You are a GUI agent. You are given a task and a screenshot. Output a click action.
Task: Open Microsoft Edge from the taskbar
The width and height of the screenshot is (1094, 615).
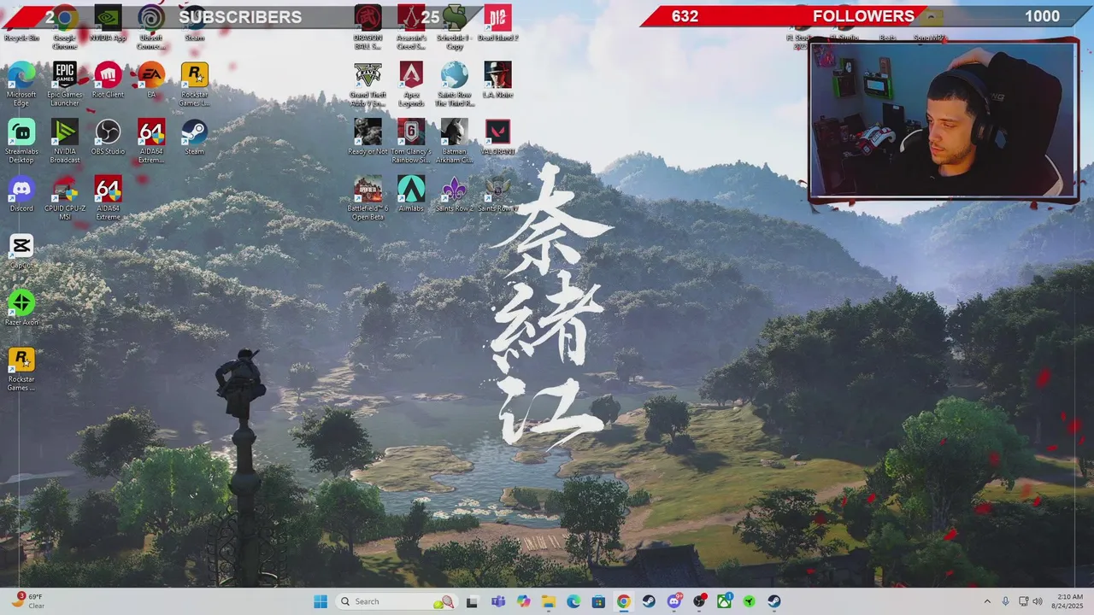pyautogui.click(x=573, y=601)
